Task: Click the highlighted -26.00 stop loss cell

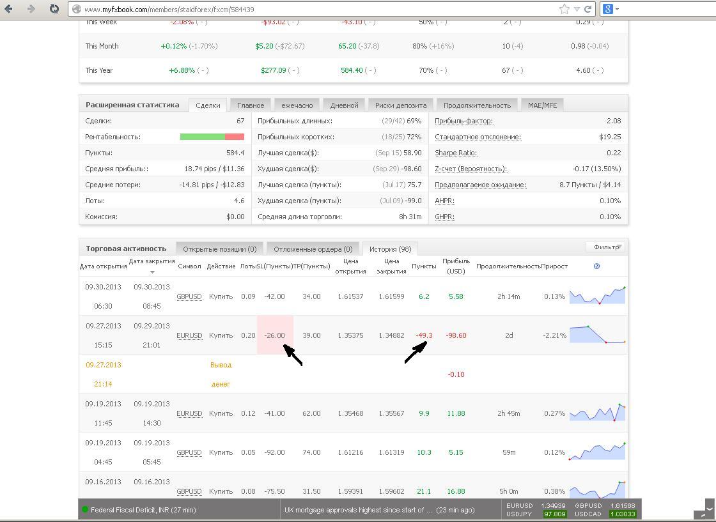Action: [x=275, y=335]
